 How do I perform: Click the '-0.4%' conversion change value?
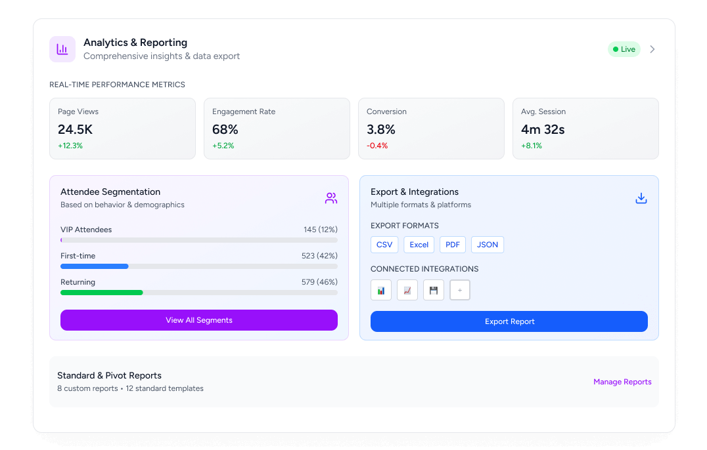click(377, 146)
